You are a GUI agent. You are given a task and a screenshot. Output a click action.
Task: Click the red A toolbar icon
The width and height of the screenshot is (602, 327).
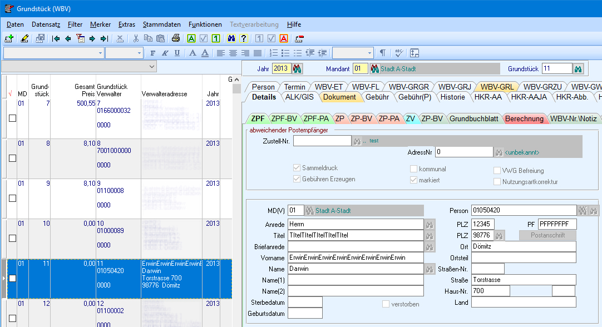pyautogui.click(x=284, y=38)
